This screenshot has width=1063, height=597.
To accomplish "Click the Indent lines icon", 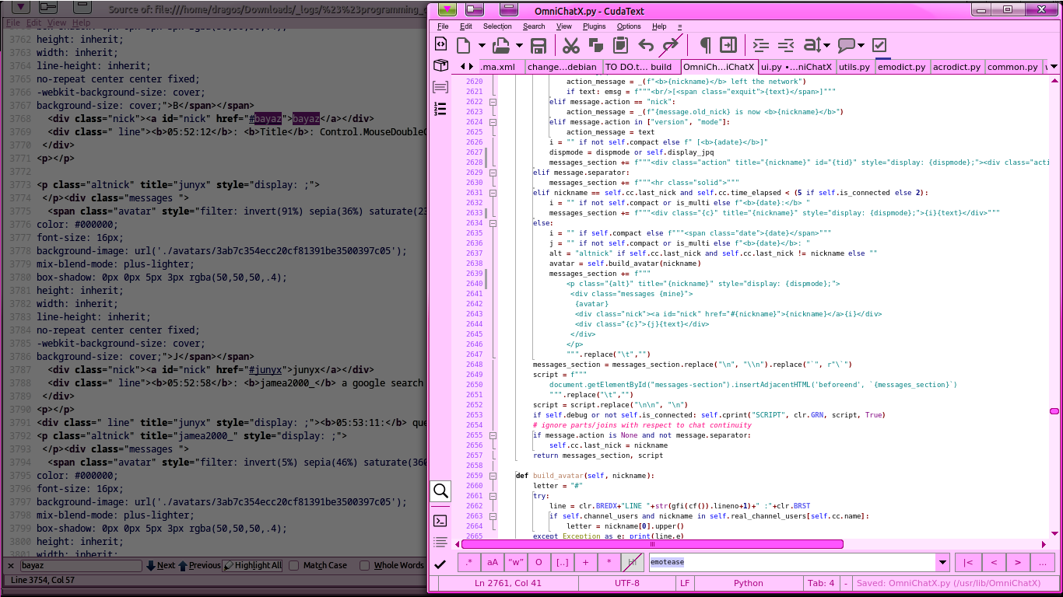I will pos(761,45).
